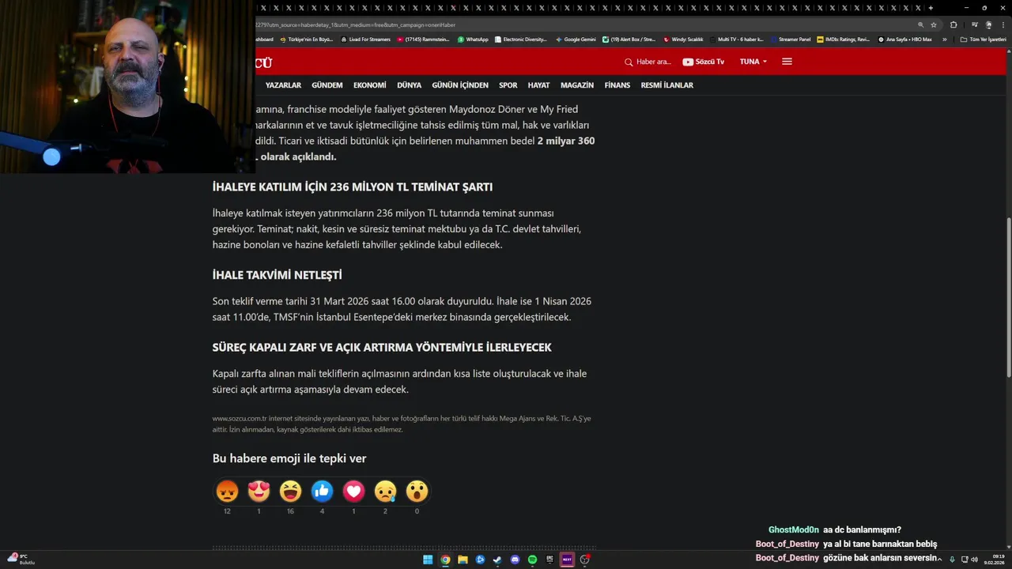The height and width of the screenshot is (569, 1012).
Task: Open the Sözcü site search magnifier
Action: tap(629, 62)
